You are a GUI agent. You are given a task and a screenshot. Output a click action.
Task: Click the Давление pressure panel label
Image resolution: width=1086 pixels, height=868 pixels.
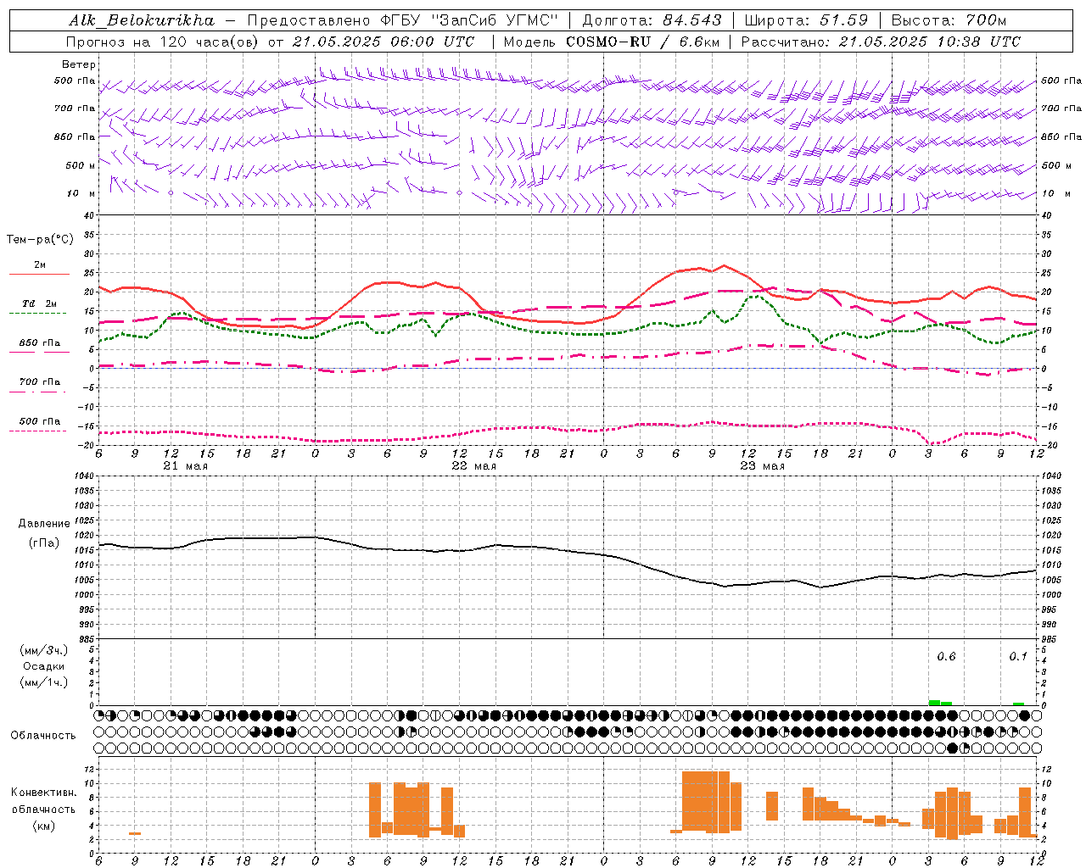pos(44,524)
